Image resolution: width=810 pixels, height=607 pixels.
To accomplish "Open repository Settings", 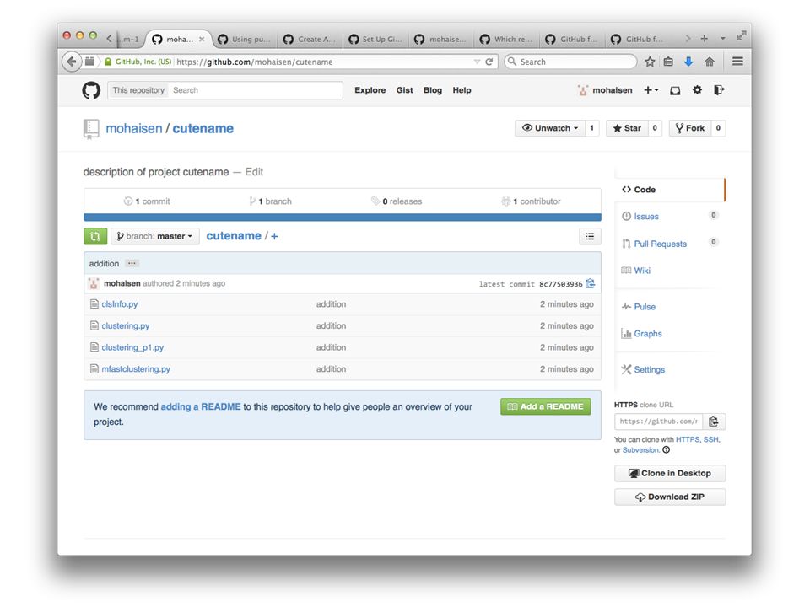I will click(x=650, y=369).
